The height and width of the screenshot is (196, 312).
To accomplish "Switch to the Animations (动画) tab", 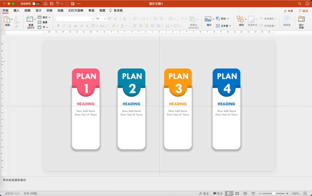I will [60, 11].
